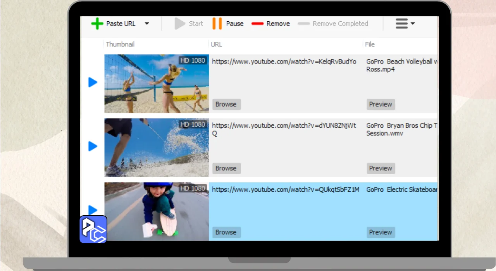Click the Thumbnail column header
496x271 pixels.
click(120, 45)
